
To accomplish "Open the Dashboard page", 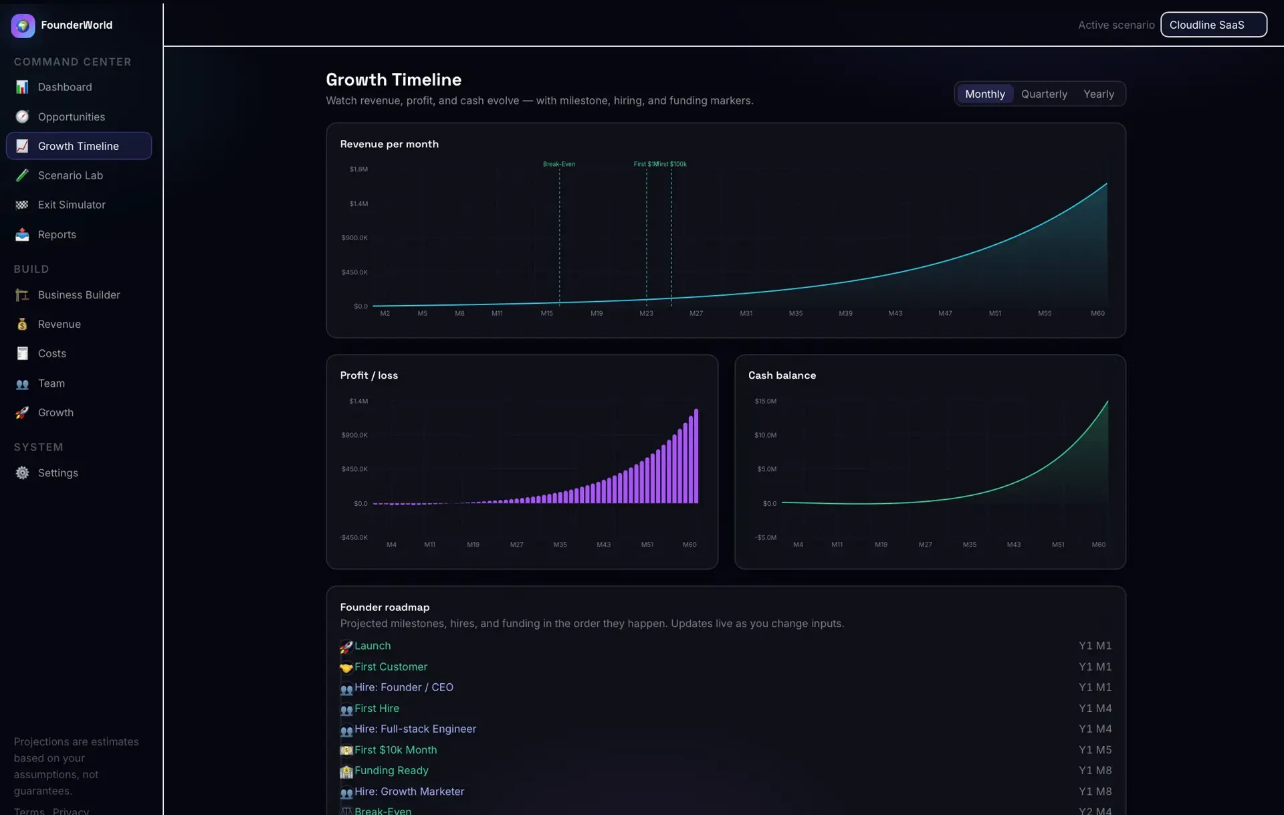I will tap(79, 87).
